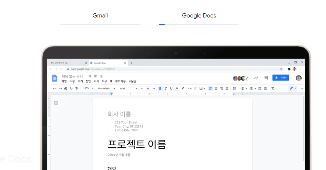This screenshot has width=326, height=170.
Task: Open the Normal text style dropdown
Action: [x=106, y=88]
